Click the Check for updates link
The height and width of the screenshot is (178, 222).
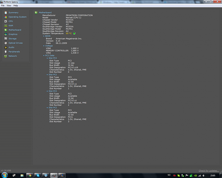[209, 171]
